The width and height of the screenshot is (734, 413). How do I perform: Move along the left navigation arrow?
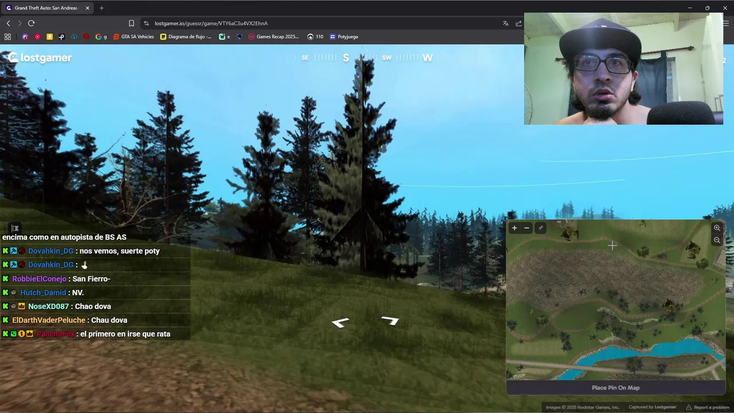click(x=341, y=323)
